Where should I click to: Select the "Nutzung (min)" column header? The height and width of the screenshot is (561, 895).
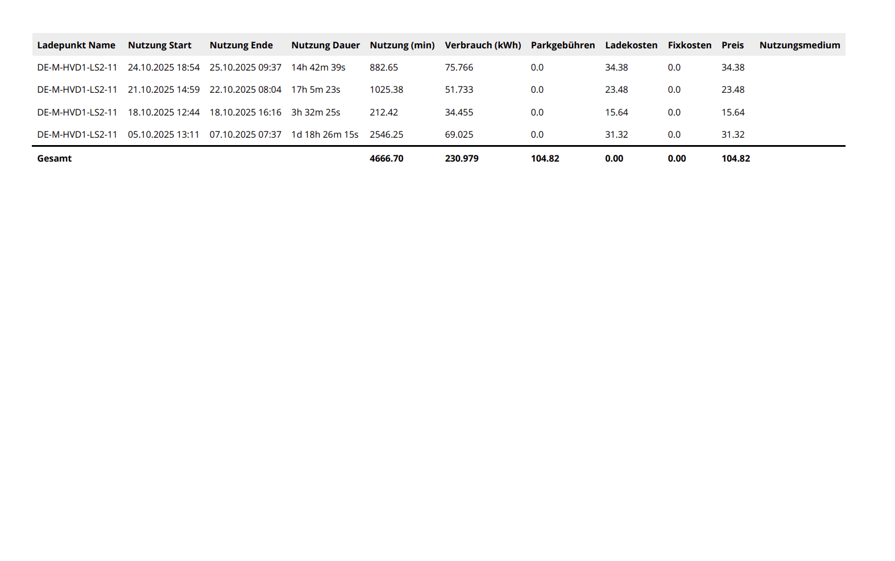click(402, 45)
